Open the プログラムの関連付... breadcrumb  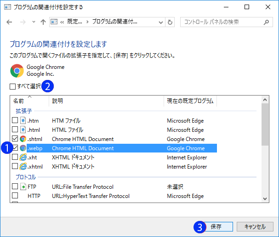115,22
